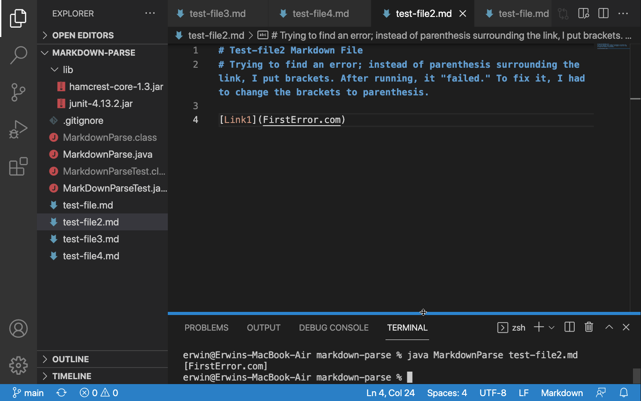Image resolution: width=641 pixels, height=401 pixels.
Task: Change indentation via Spaces: 4
Action: coord(447,393)
